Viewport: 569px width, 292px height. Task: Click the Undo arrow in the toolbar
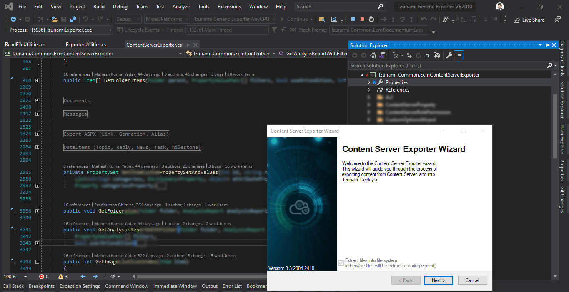[85, 19]
